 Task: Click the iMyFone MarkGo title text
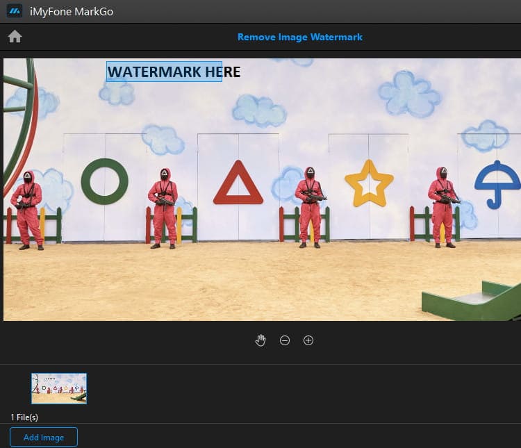(x=72, y=12)
